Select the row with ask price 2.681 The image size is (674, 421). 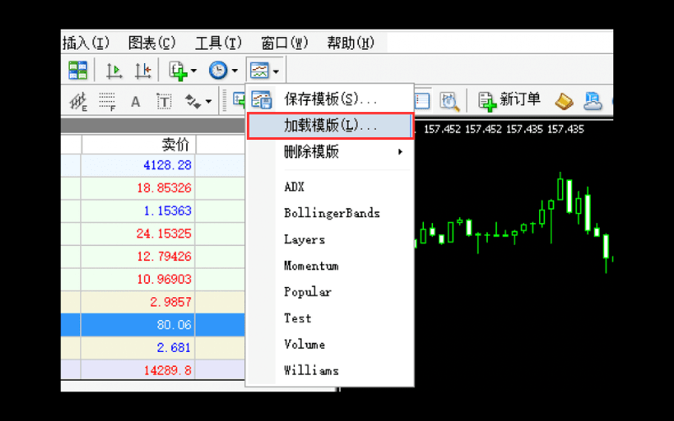tap(153, 348)
